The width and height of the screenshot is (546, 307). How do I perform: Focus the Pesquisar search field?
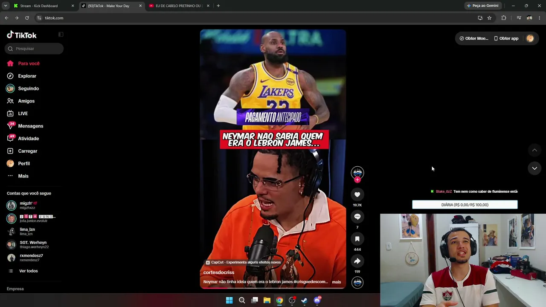pyautogui.click(x=34, y=49)
